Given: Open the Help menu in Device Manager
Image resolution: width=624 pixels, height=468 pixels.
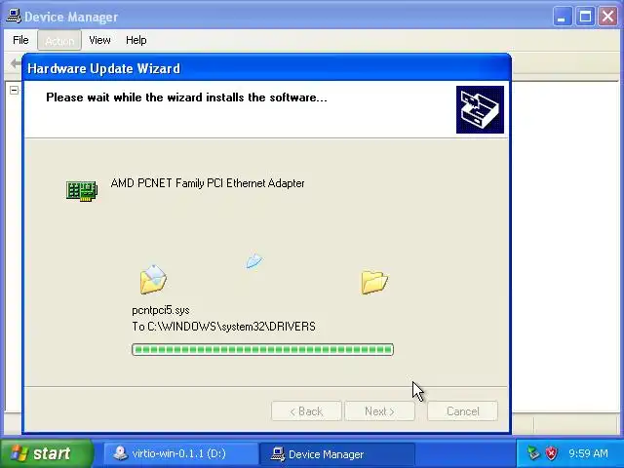Looking at the screenshot, I should point(136,40).
